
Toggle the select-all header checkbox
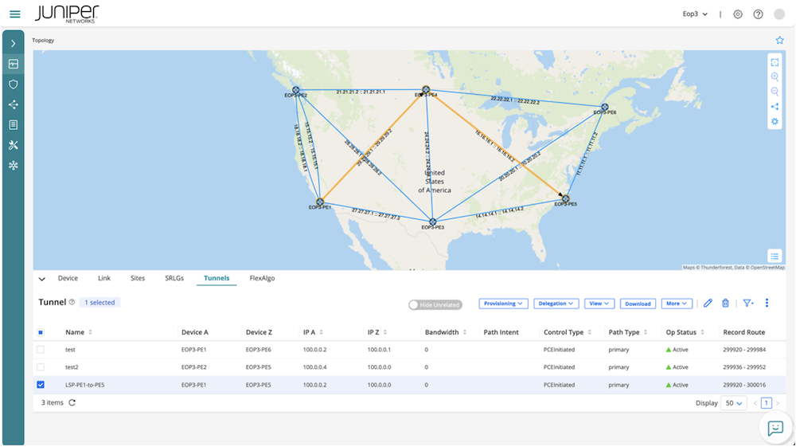click(x=41, y=333)
